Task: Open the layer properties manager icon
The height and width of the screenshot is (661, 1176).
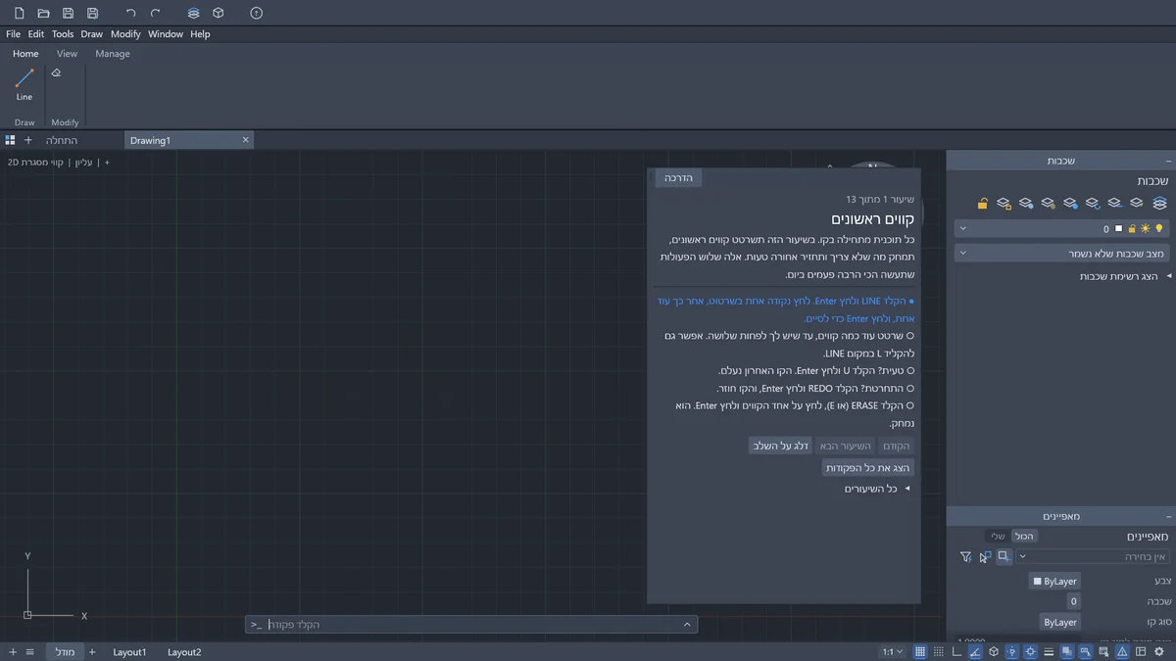Action: pyautogui.click(x=1159, y=203)
